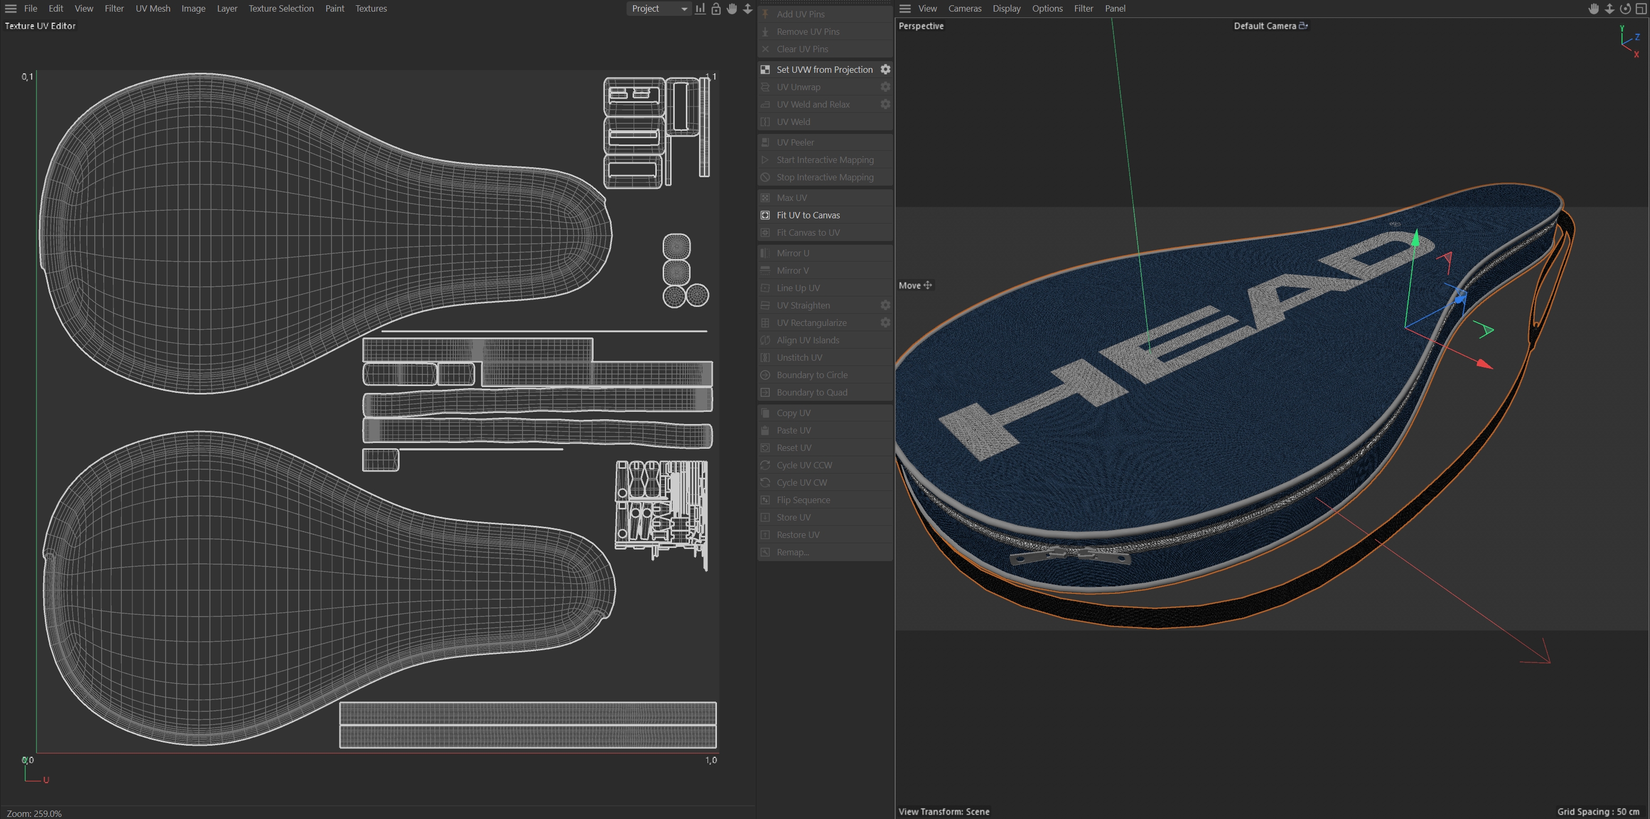Click Set UVW from Projection command

click(824, 69)
